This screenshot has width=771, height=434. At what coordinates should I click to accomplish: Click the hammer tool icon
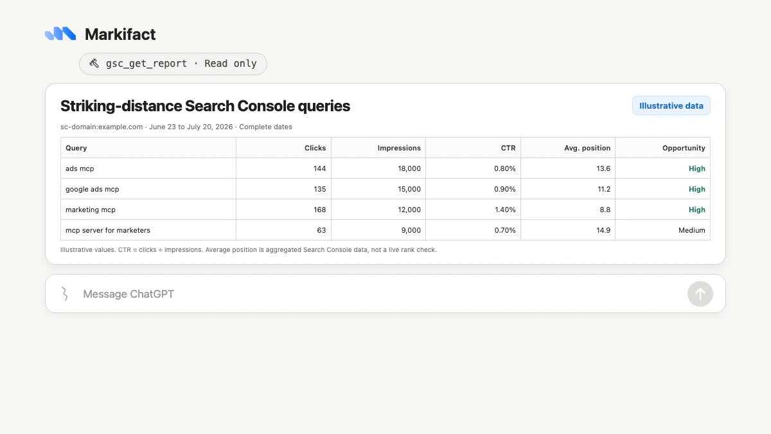(94, 64)
